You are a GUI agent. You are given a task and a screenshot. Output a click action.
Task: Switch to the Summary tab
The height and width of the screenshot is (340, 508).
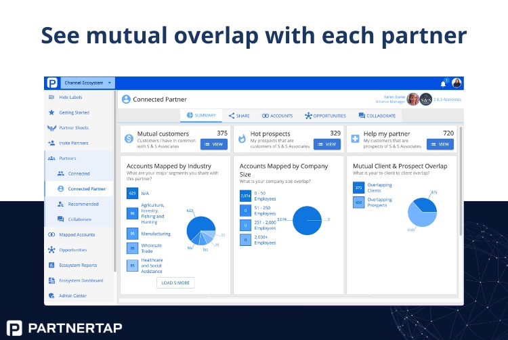[x=201, y=115]
